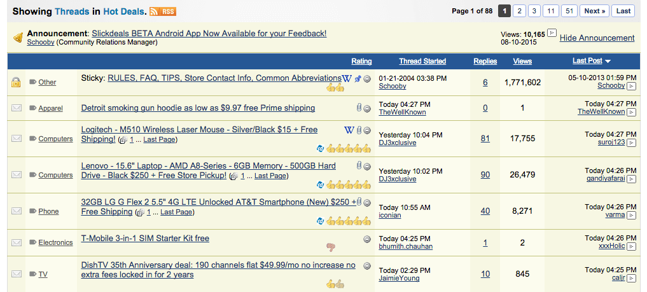Click envelope icon for Detroit hoodie thread
Screen dimensions: 647x292
[16, 108]
